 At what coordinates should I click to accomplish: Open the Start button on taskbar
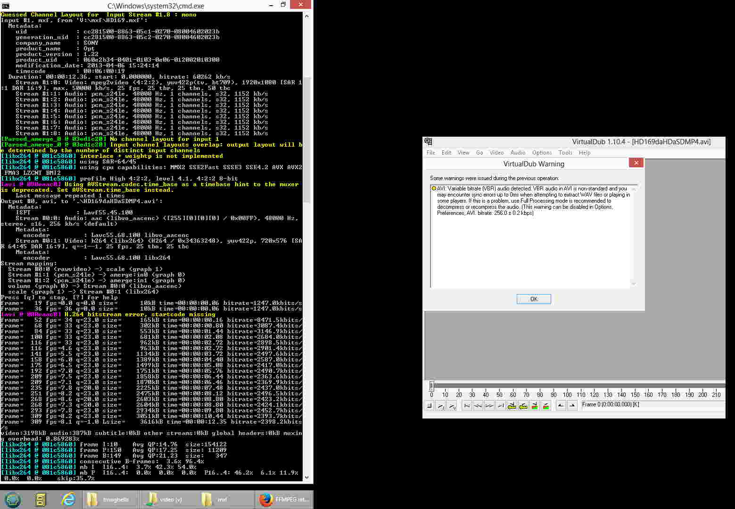[13, 500]
